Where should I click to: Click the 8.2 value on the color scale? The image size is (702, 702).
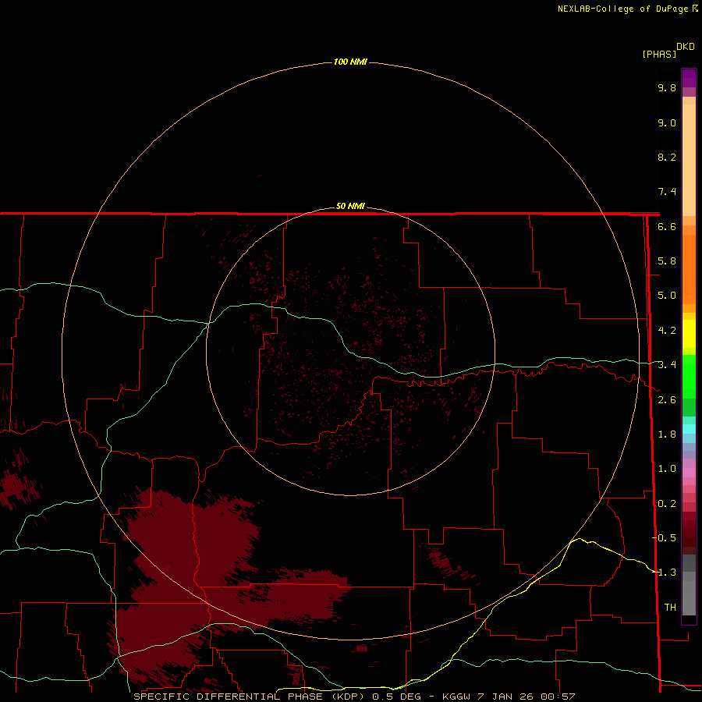point(667,157)
